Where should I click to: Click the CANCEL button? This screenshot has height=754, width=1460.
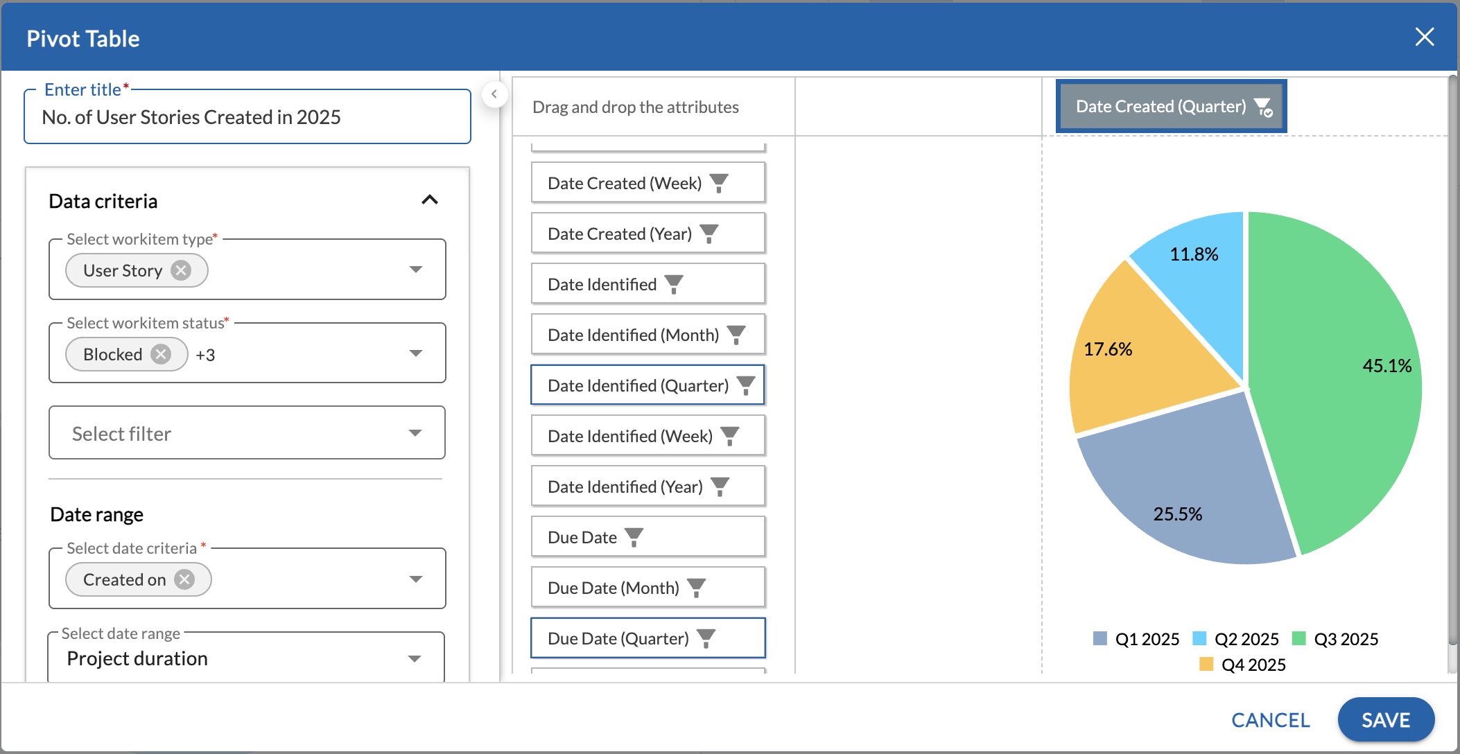pyautogui.click(x=1270, y=720)
